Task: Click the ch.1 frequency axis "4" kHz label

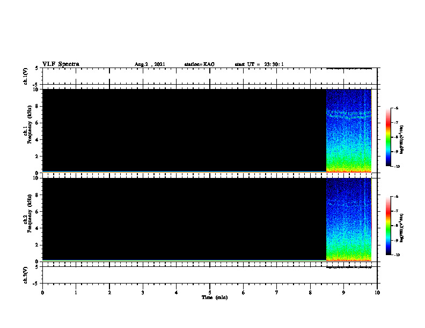Action: coord(37,140)
